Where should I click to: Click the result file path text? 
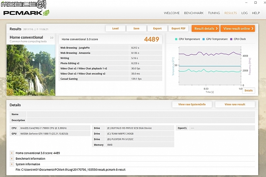[71, 170]
